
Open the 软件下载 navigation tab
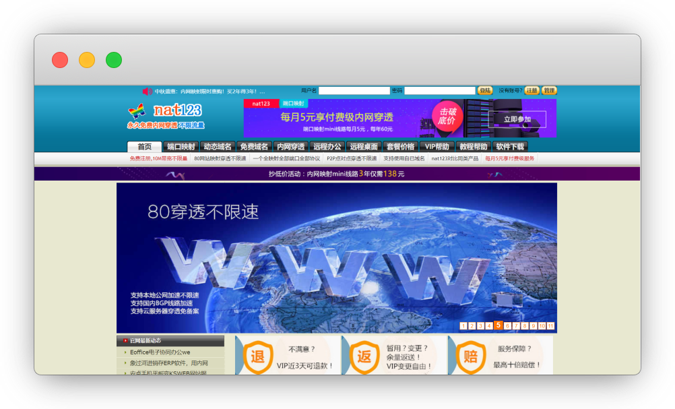tap(509, 146)
